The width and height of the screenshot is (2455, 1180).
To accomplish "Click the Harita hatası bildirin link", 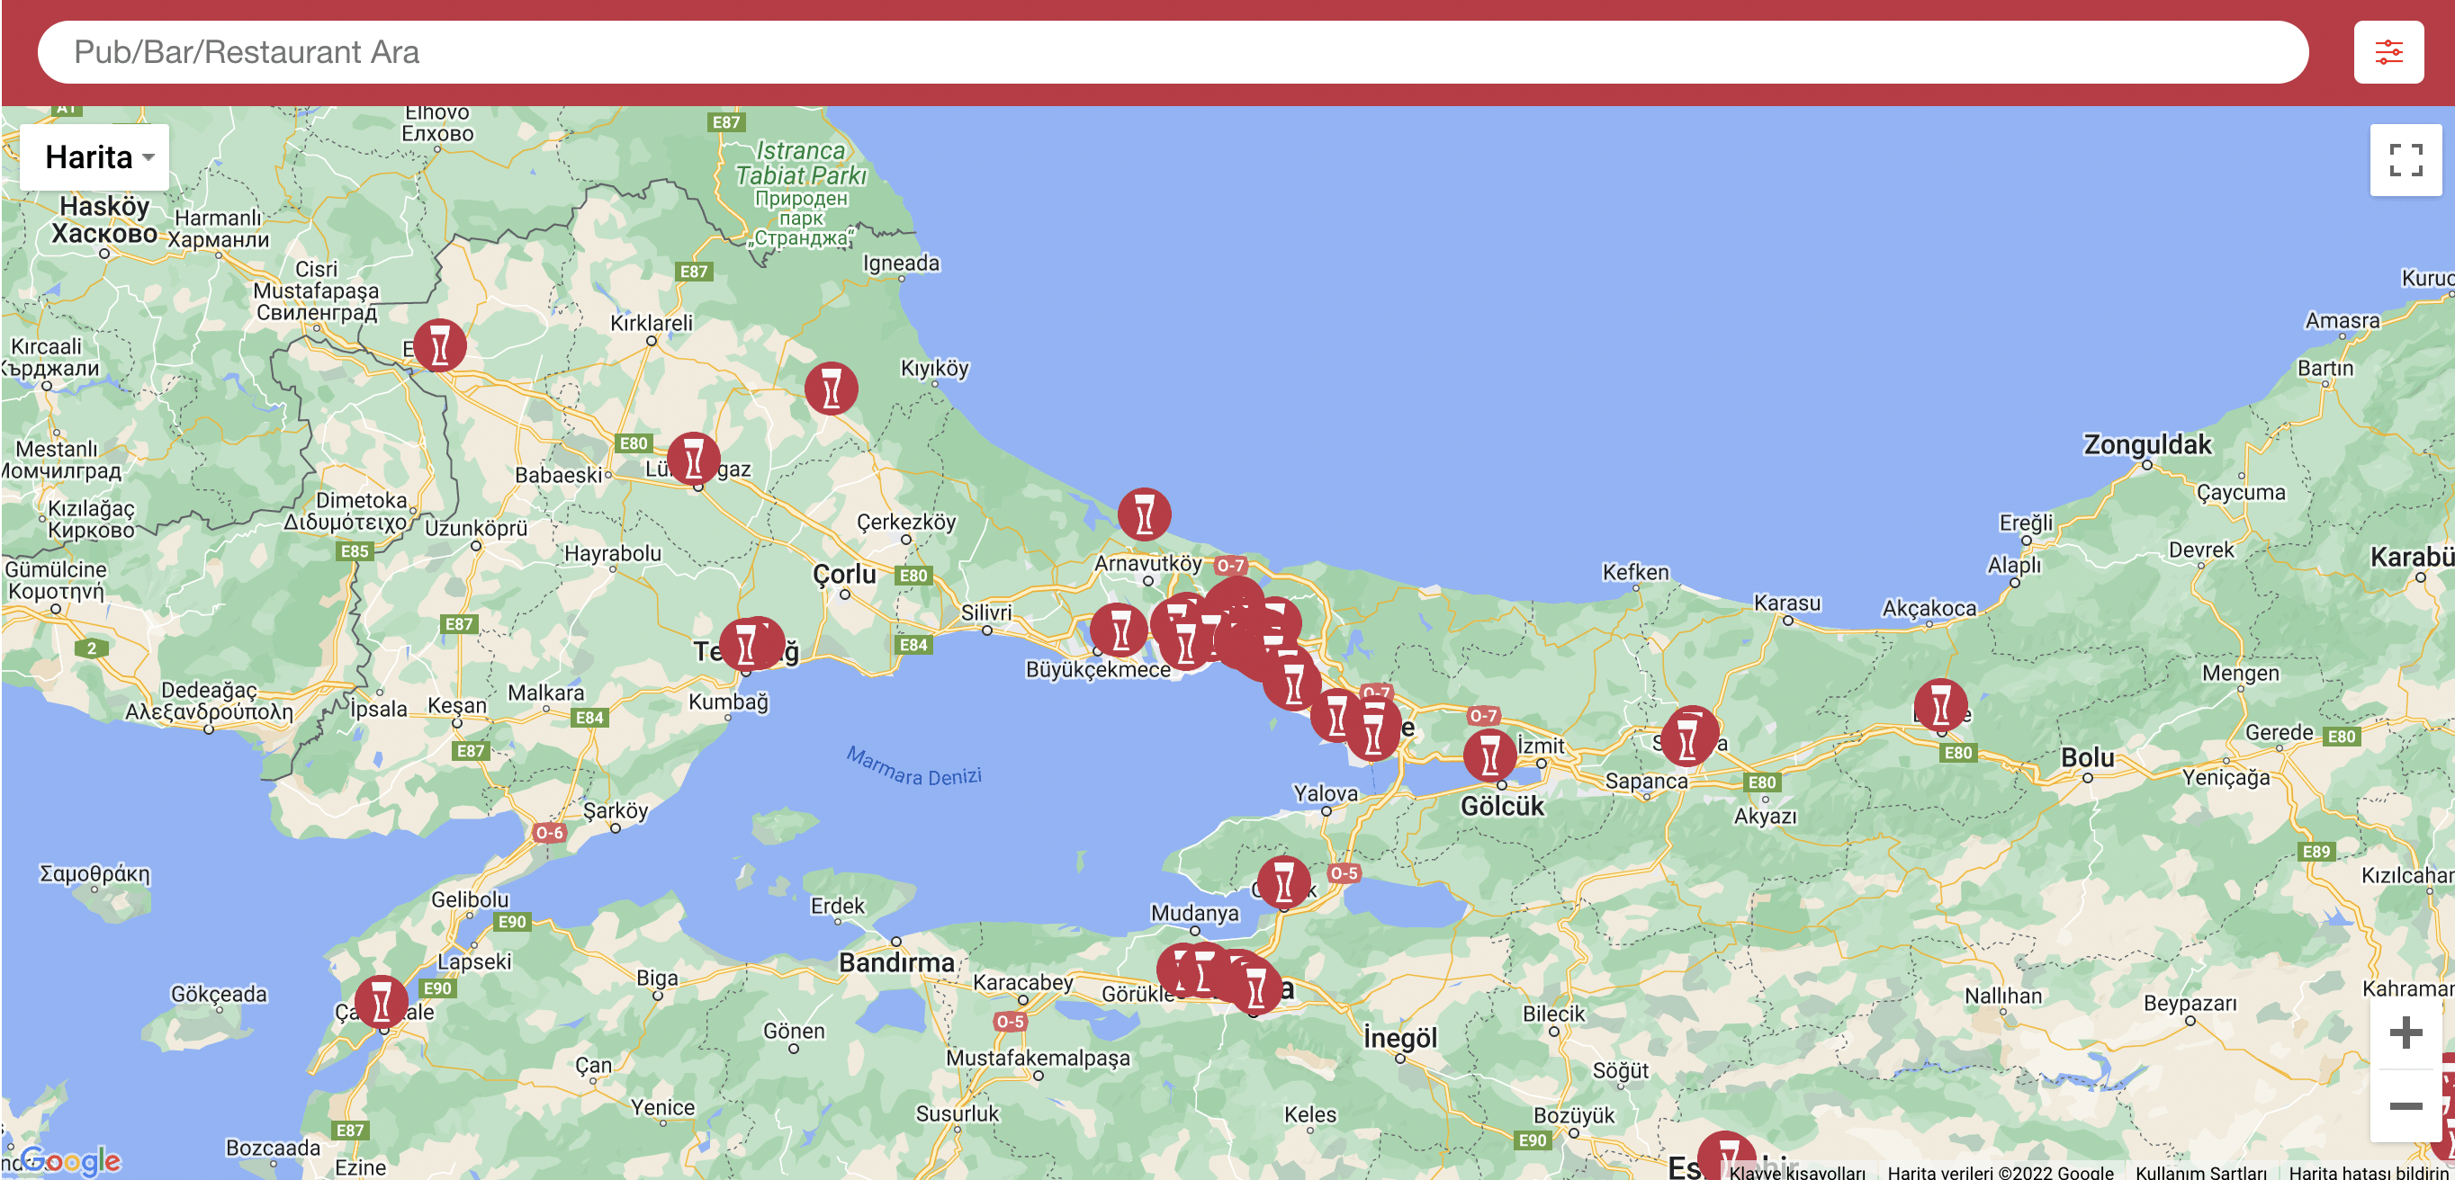I will click(2368, 1171).
